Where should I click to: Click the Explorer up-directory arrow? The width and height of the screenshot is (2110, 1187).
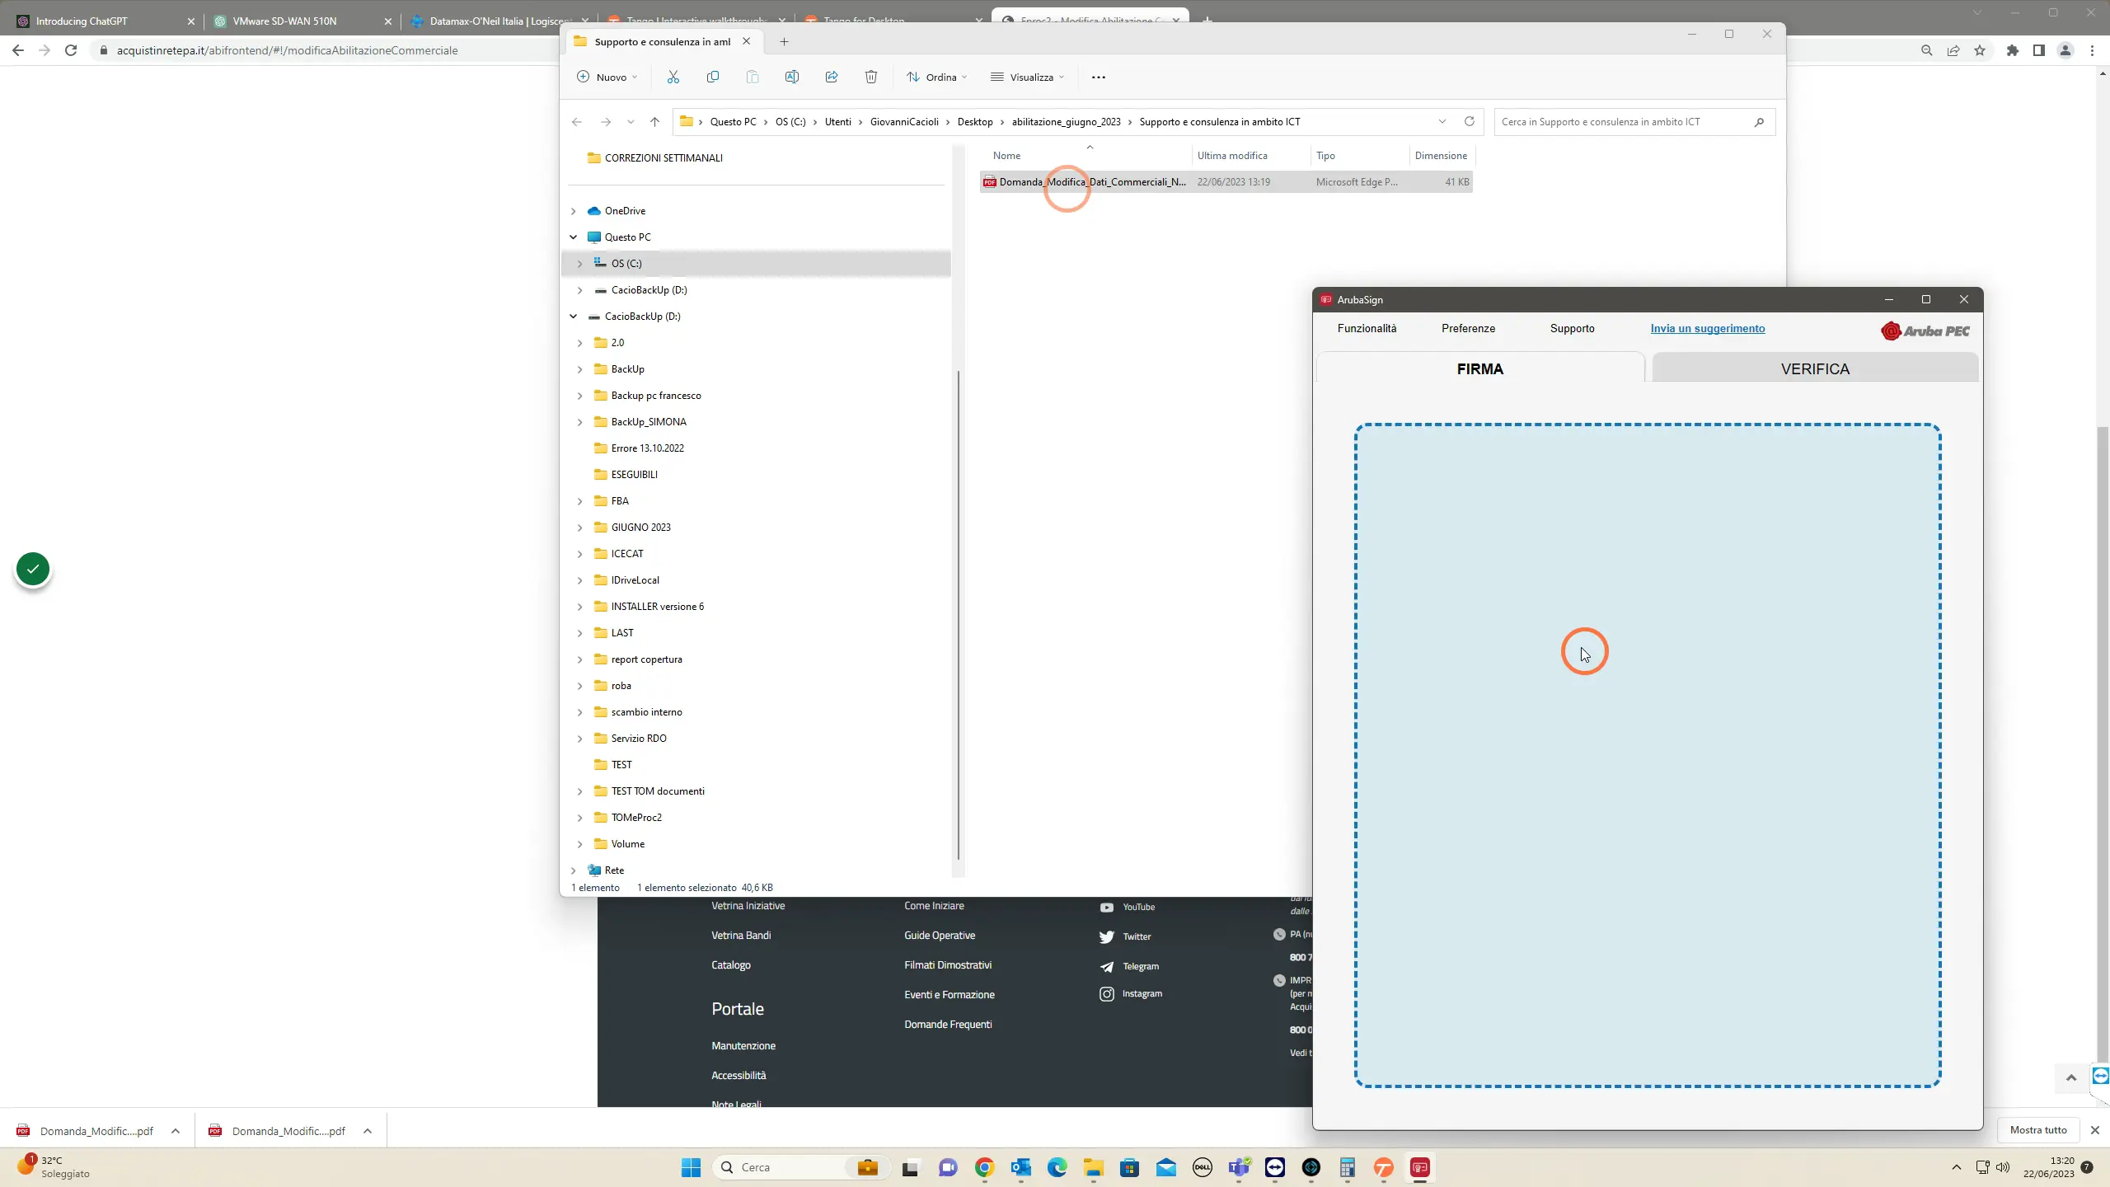[x=654, y=122]
